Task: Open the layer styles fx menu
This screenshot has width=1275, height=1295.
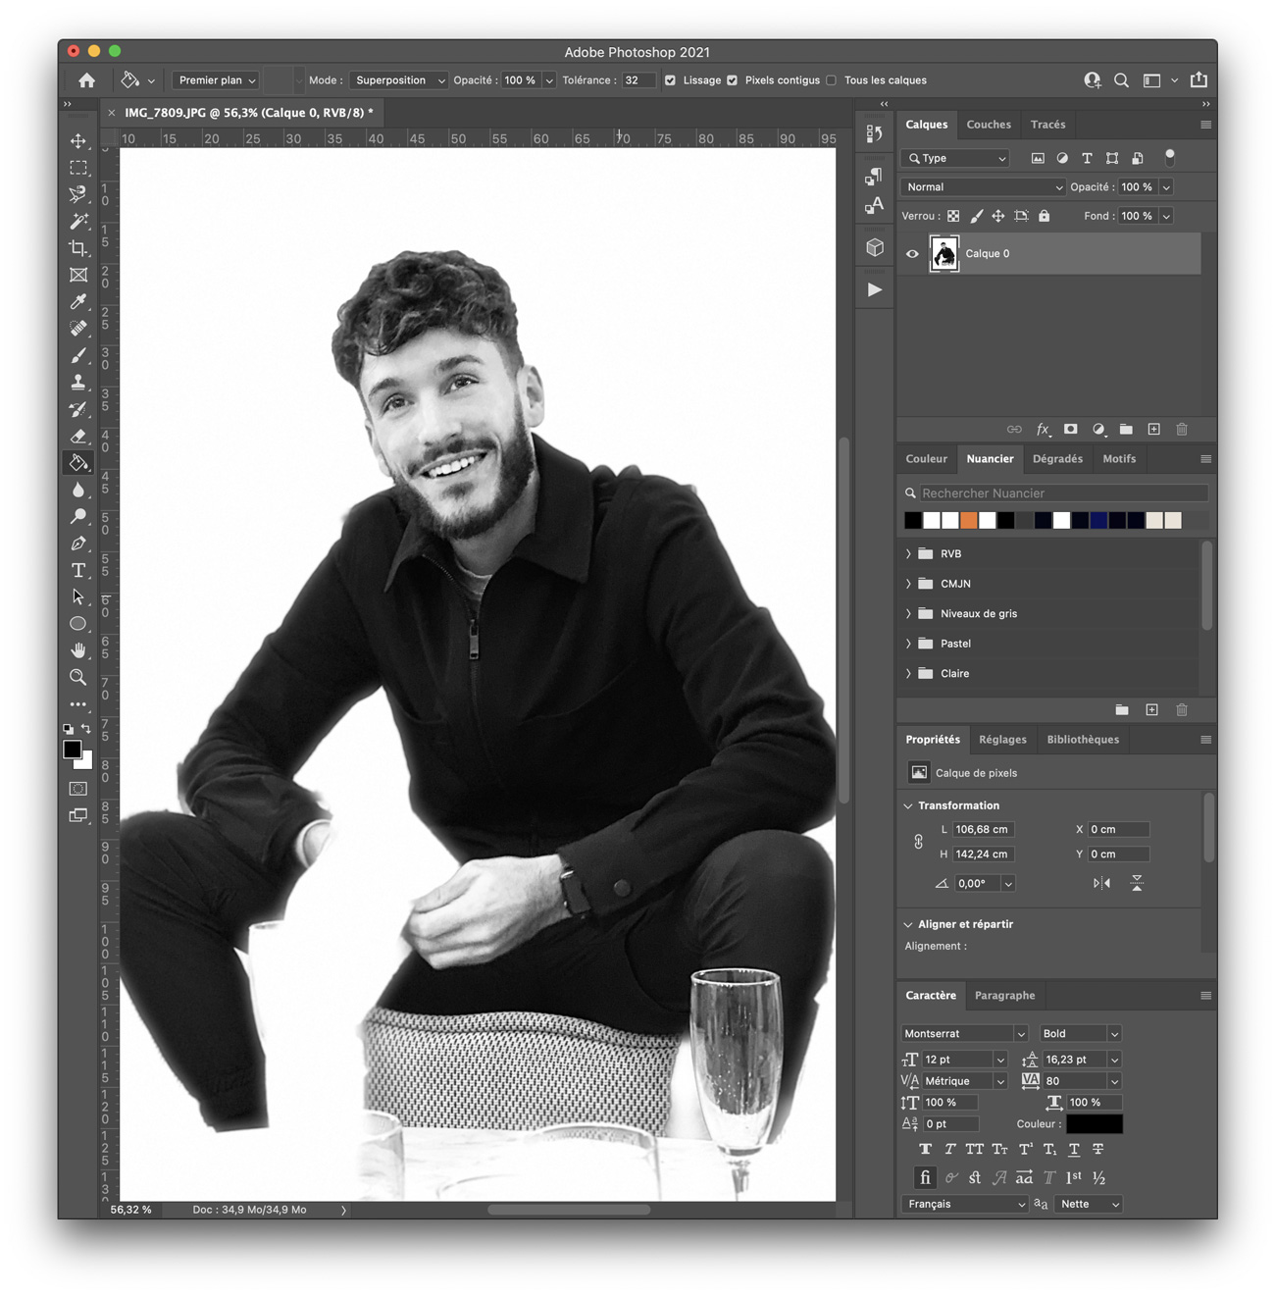Action: click(1043, 429)
